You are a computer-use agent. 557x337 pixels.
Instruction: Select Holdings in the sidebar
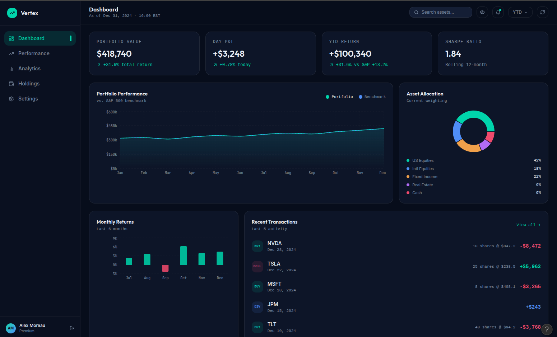[40, 84]
